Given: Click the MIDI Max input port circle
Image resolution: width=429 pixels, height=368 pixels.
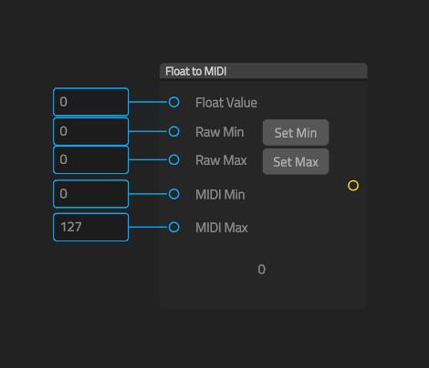Looking at the screenshot, I should (x=174, y=227).
